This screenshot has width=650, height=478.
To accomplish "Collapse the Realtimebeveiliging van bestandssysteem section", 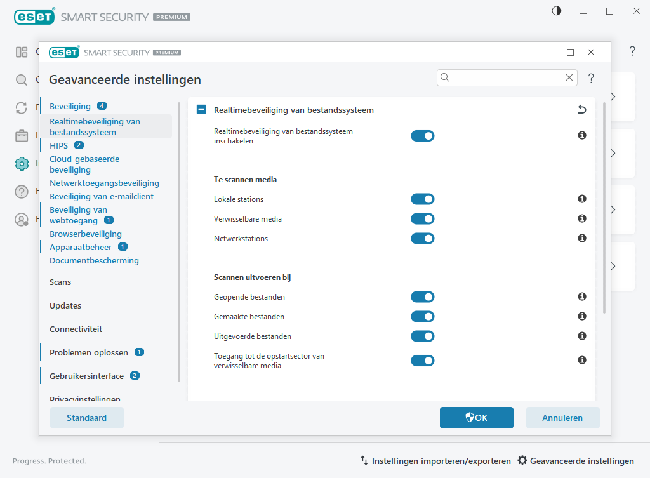I will tap(201, 109).
